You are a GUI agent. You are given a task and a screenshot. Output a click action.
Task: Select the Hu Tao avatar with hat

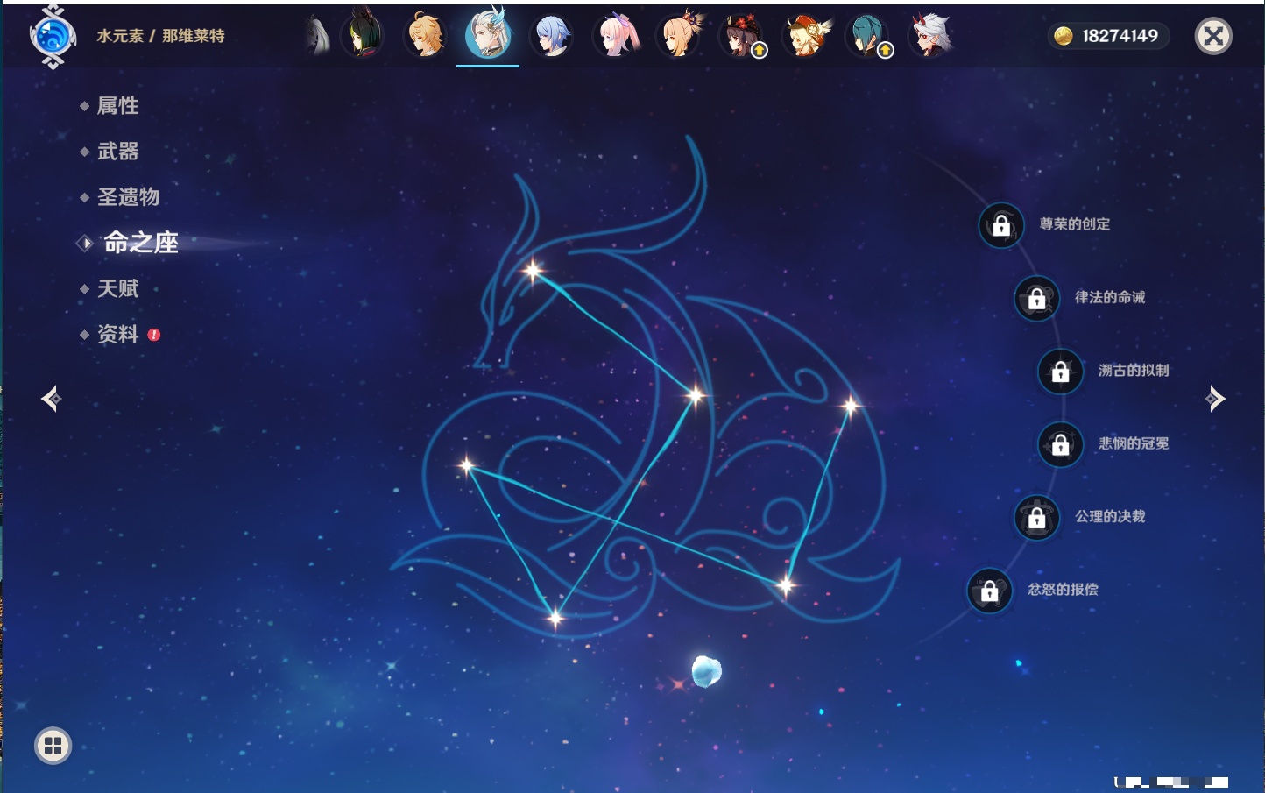[x=741, y=36]
